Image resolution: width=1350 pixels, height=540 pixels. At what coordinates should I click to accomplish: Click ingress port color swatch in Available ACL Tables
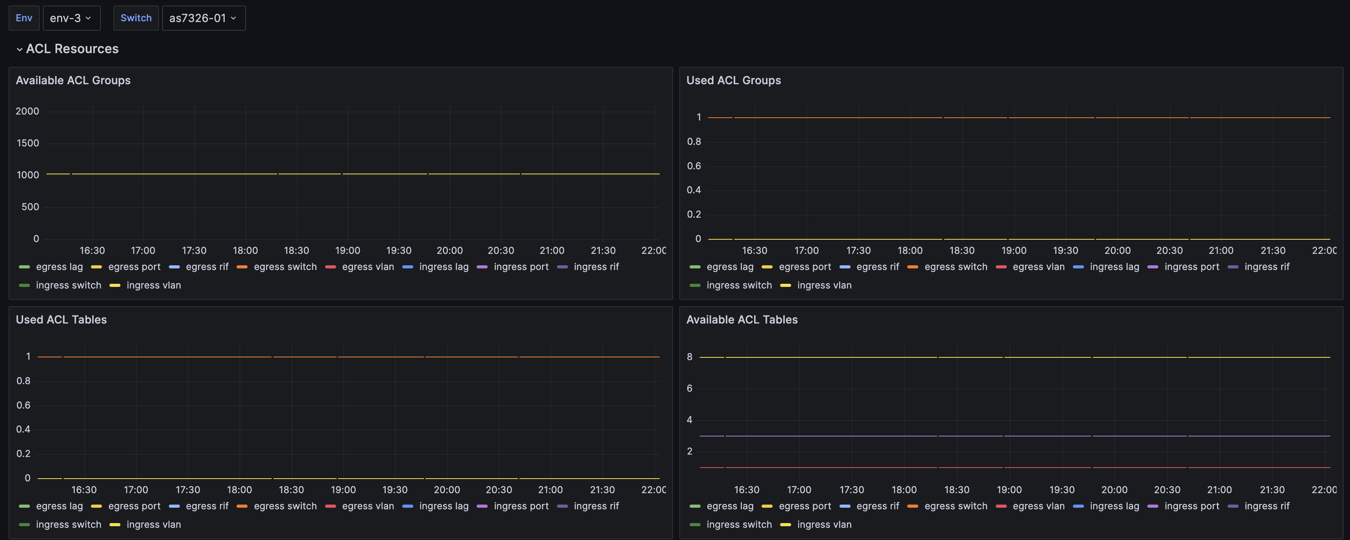pyautogui.click(x=1152, y=506)
